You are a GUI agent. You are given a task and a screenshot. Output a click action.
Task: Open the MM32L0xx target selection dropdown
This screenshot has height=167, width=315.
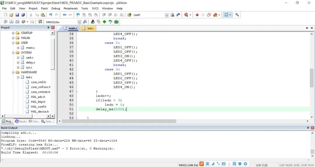(x=79, y=22)
